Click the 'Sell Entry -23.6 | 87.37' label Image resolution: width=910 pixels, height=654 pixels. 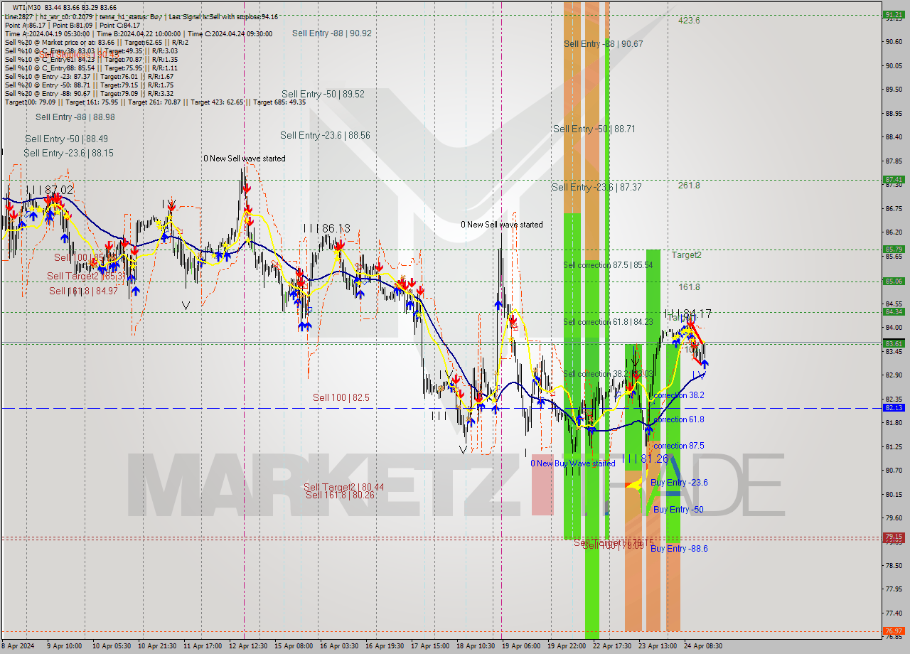pyautogui.click(x=596, y=187)
